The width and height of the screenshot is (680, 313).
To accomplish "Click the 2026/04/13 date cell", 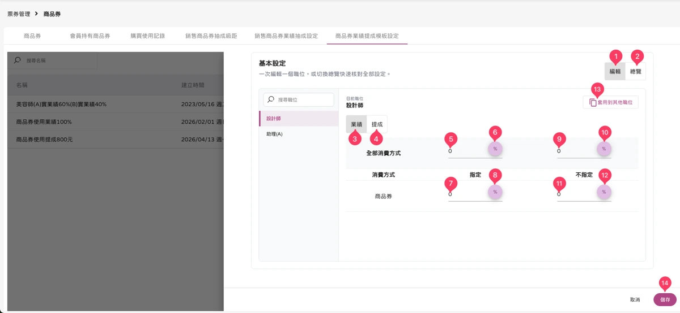I will [x=202, y=140].
